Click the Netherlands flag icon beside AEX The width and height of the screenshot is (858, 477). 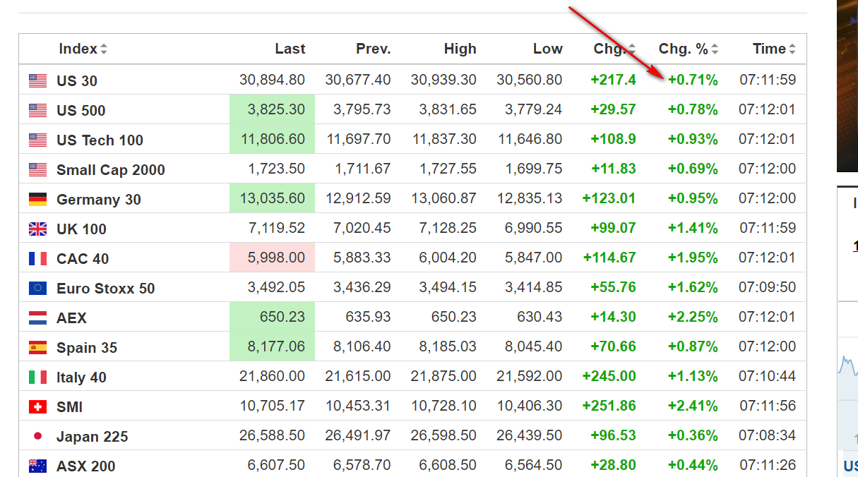(x=37, y=318)
